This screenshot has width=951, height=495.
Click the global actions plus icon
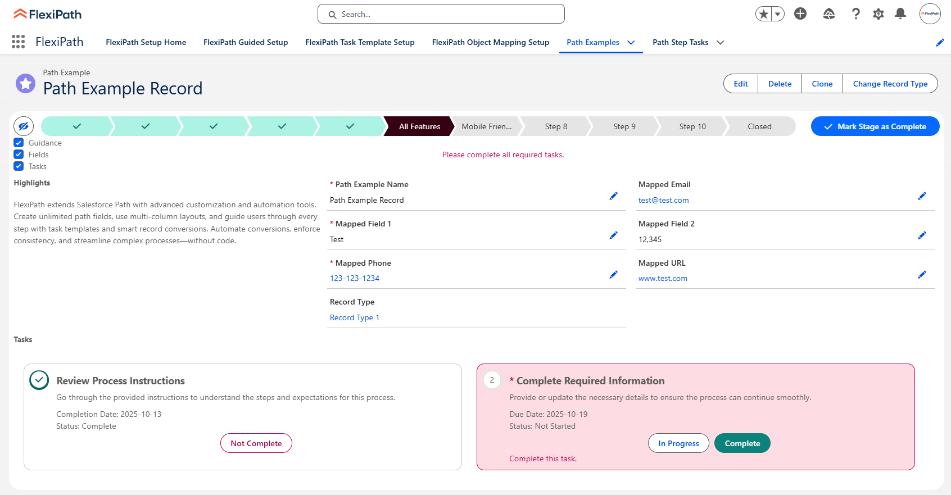[x=800, y=14]
